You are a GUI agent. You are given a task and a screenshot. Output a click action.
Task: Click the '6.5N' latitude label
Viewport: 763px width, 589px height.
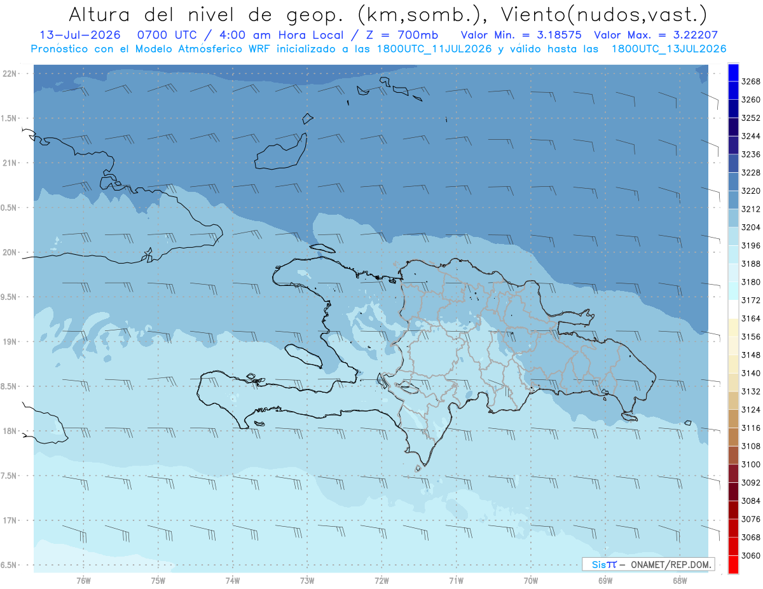coord(9,565)
